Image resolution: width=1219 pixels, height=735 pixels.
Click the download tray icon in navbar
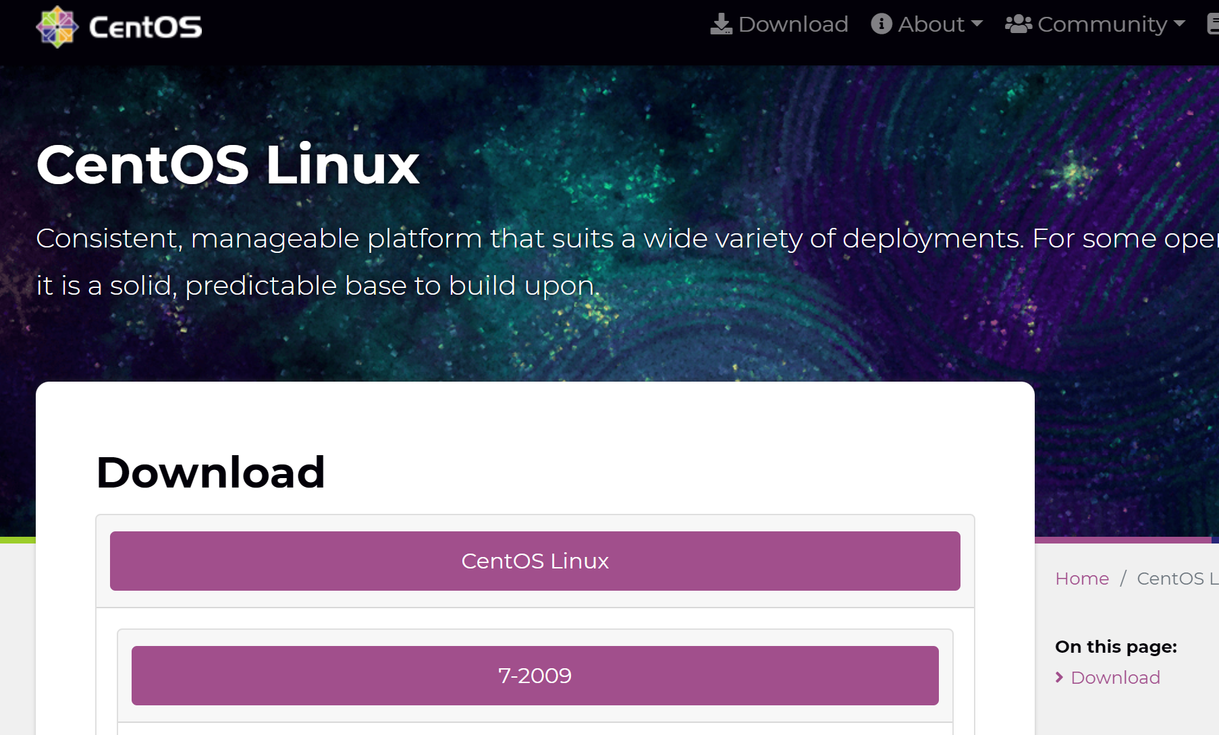(x=721, y=24)
